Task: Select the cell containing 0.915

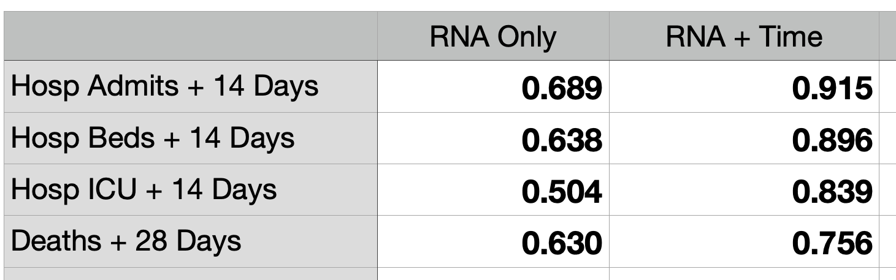Action: pos(744,86)
